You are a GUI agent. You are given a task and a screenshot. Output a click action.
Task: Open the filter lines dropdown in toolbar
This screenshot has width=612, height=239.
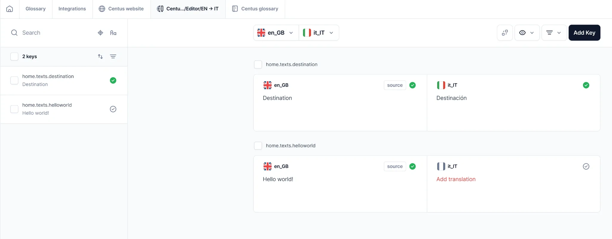pyautogui.click(x=554, y=33)
